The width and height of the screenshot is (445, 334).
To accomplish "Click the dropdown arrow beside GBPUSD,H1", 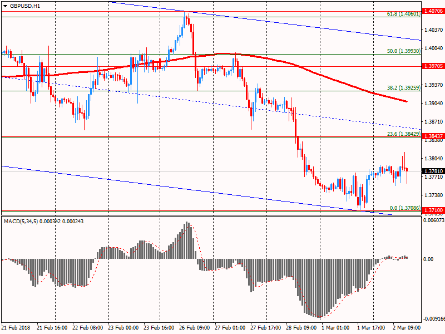I will 5,6.
